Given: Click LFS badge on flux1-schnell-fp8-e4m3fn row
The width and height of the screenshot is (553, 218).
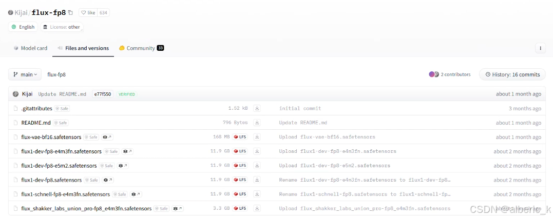Looking at the screenshot, I should (240, 194).
